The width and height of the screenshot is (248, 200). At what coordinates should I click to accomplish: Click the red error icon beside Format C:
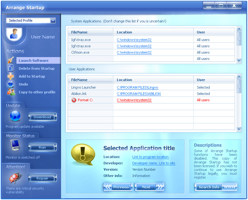[x=74, y=100]
